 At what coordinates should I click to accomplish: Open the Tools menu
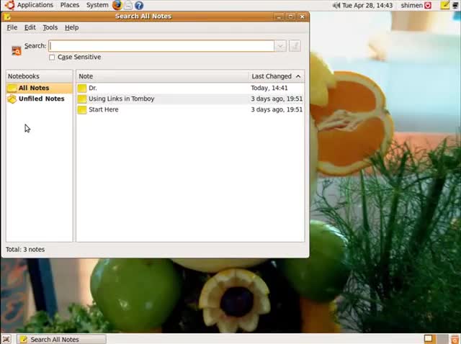50,27
